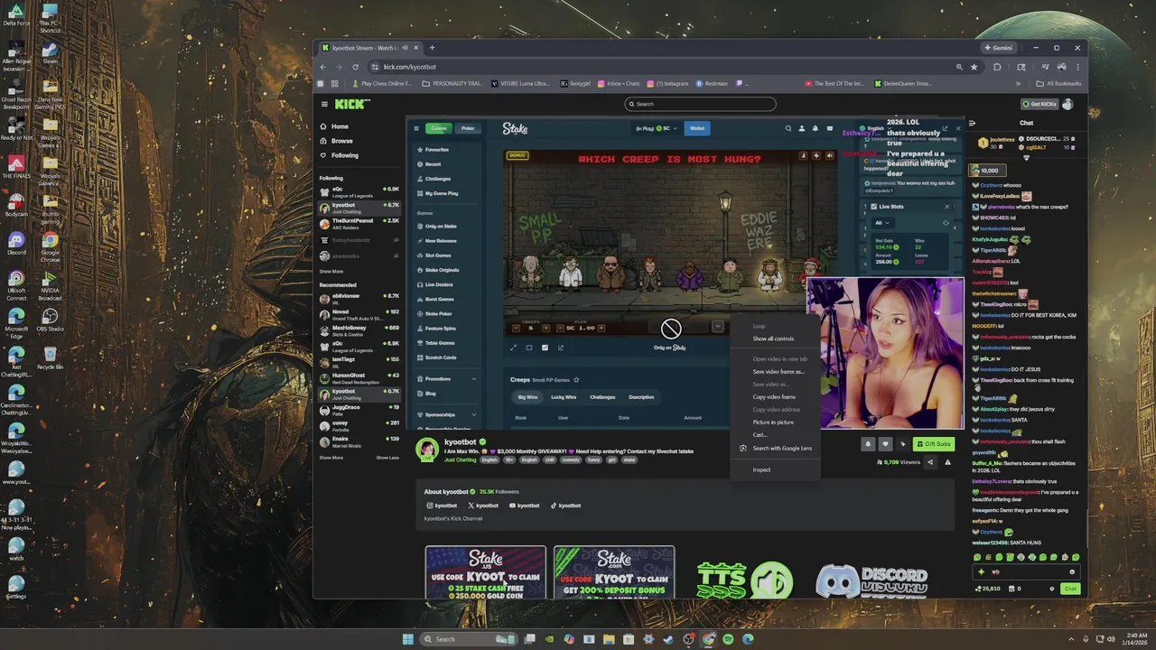This screenshot has height=650, width=1156.
Task: Open the Kick hamburger menu icon
Action: pos(324,104)
